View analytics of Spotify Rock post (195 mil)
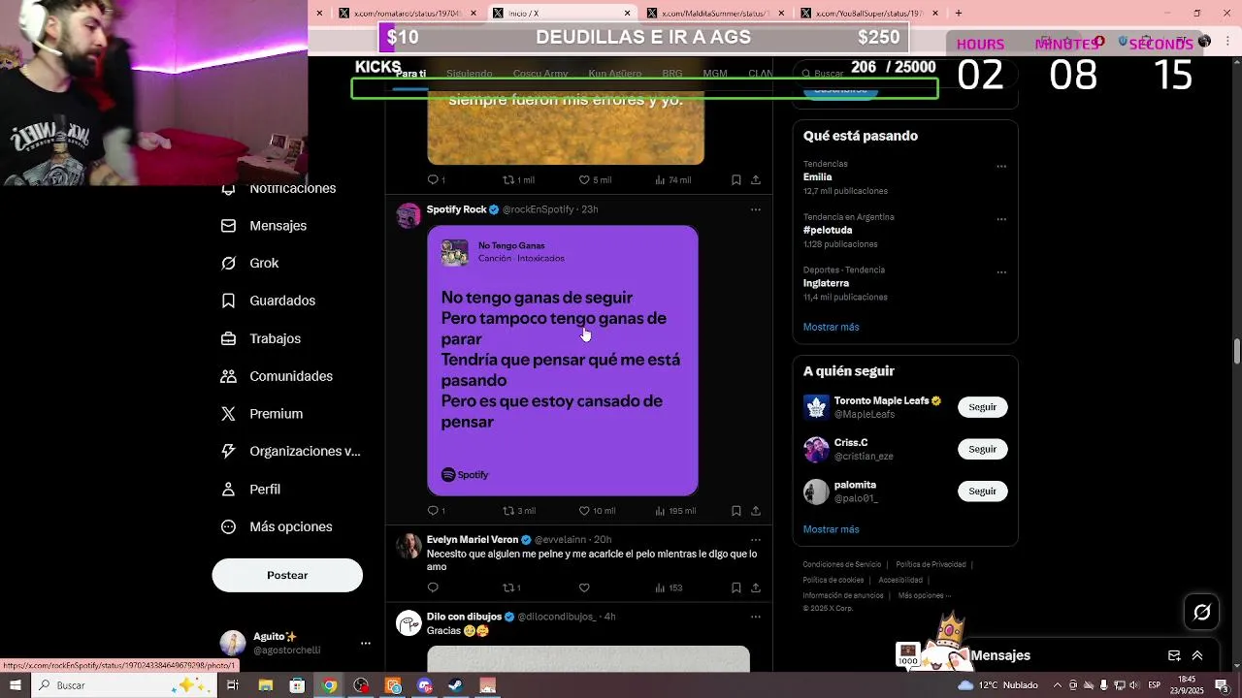1242x698 pixels. click(675, 511)
